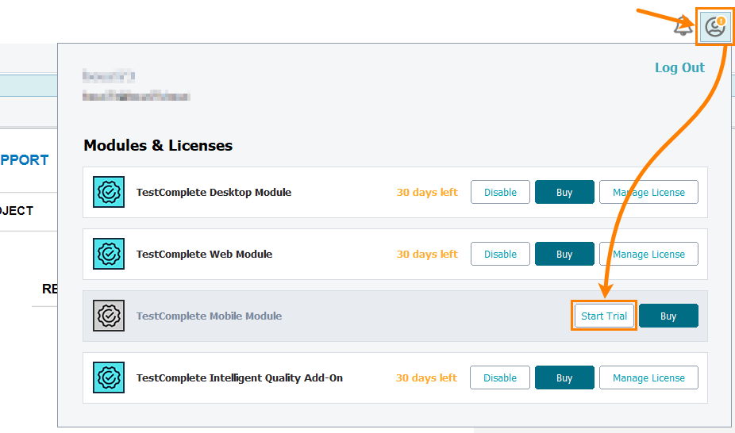Open the partially hidden Support tab
The width and height of the screenshot is (735, 433).
pos(25,160)
